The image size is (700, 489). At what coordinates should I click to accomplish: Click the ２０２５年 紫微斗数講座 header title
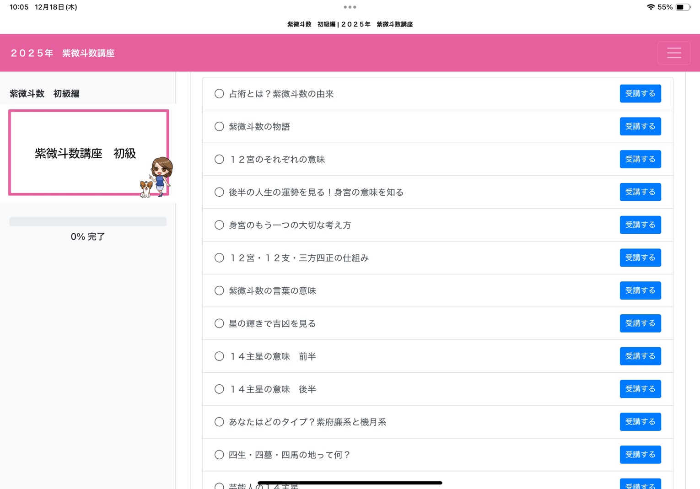pos(63,54)
